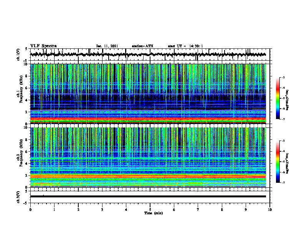The image size is (304, 235).
Task: Click the 'VLF Spectra' plot title
Action: 43,46
